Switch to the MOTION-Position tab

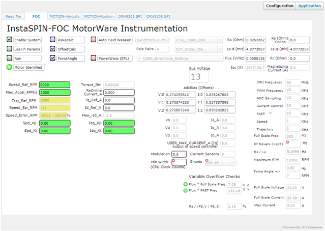(99, 16)
